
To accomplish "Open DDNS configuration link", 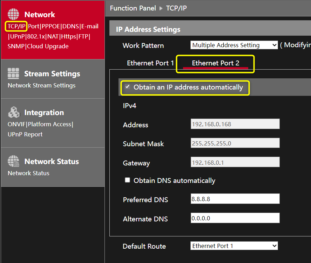I will click(70, 26).
